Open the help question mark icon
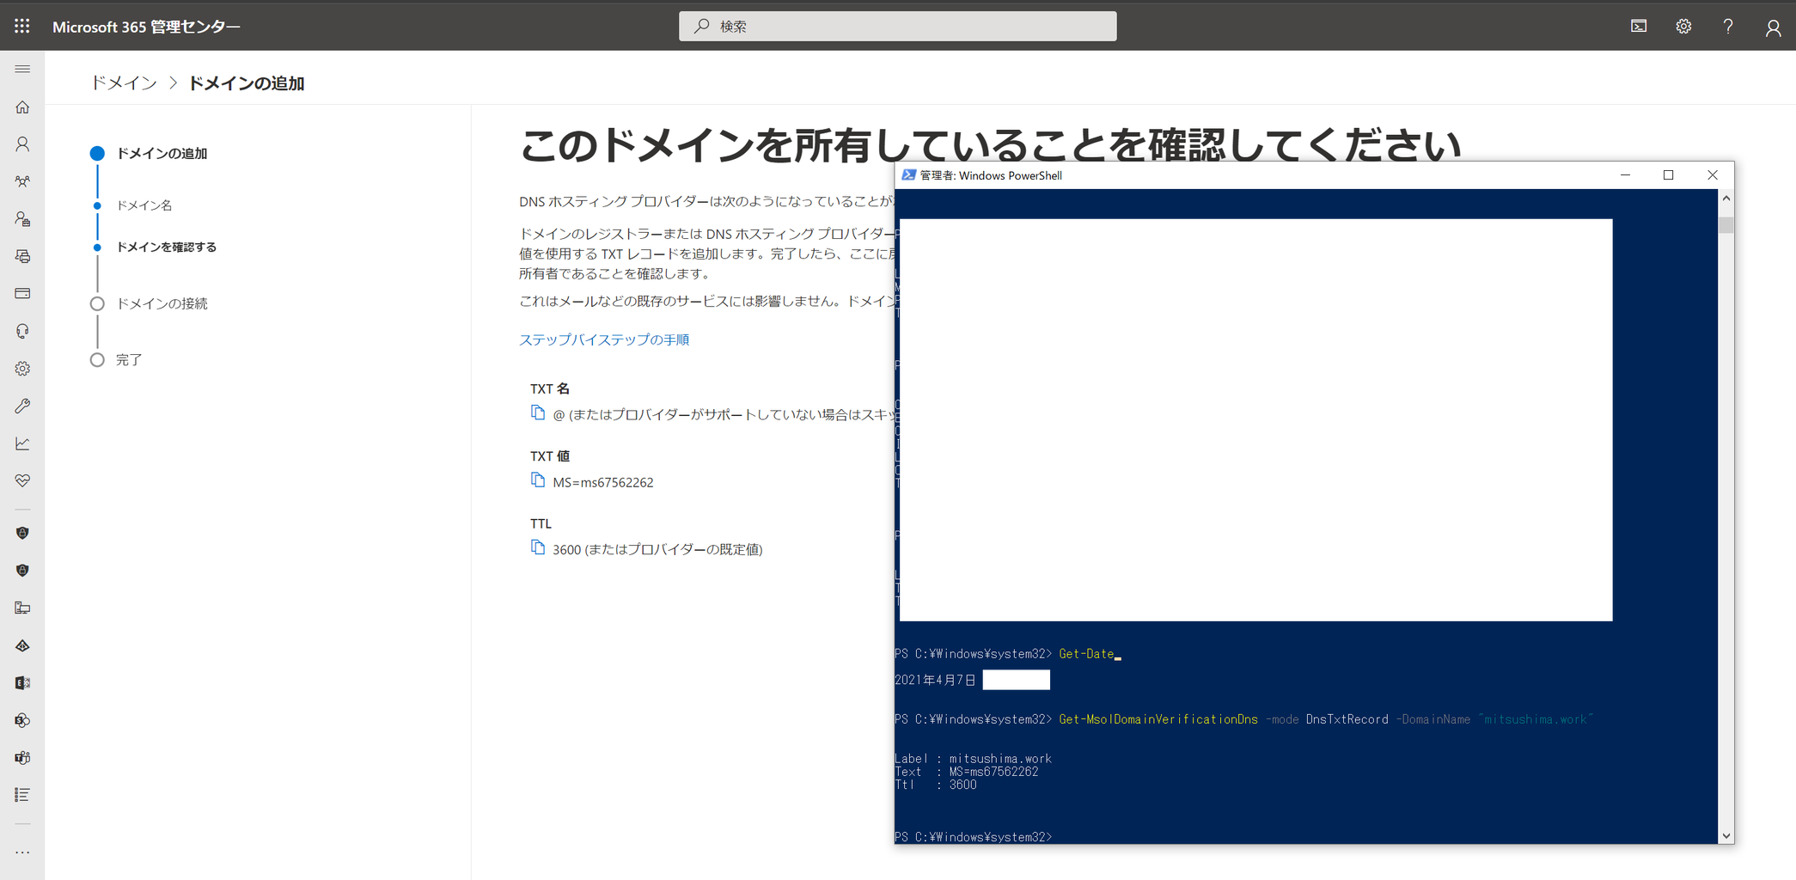This screenshot has height=880, width=1796. click(x=1728, y=27)
